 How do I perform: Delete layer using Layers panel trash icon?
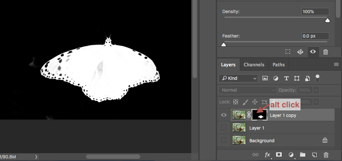tap(326, 155)
